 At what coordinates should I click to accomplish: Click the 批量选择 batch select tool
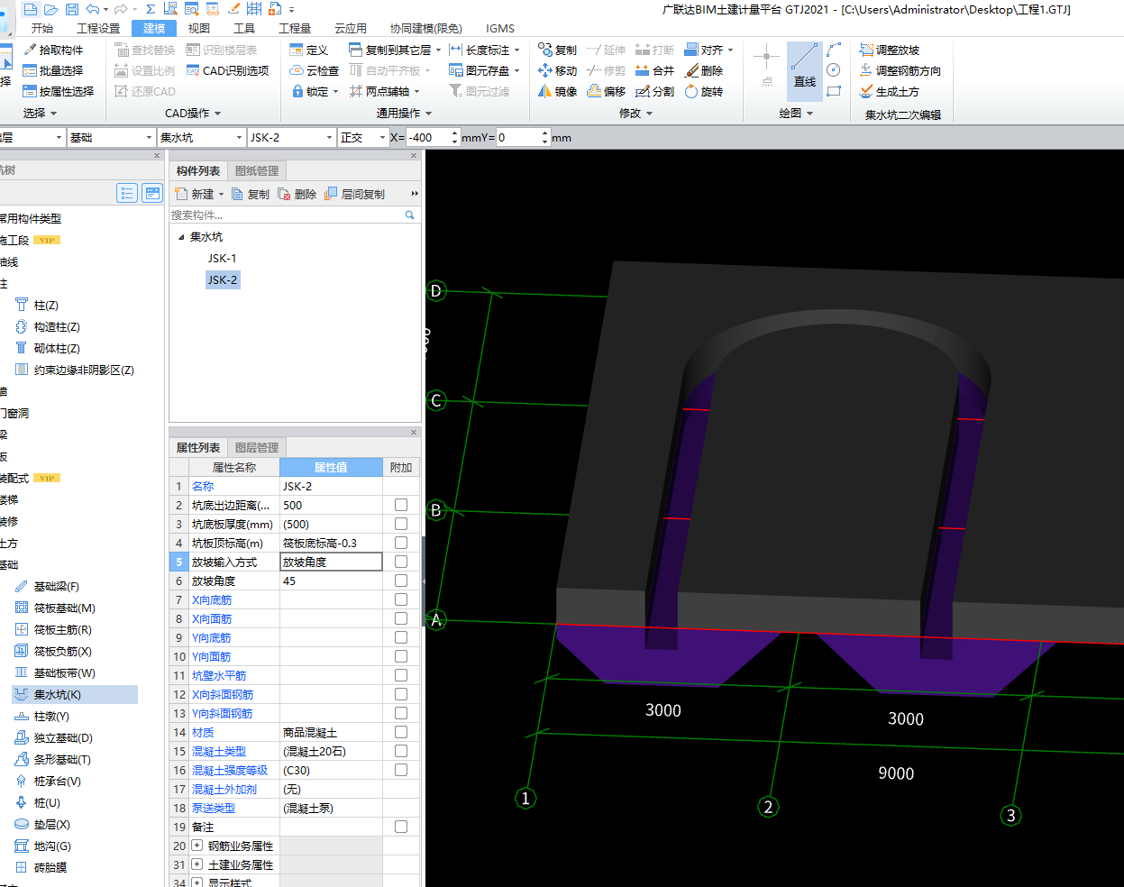(x=53, y=70)
